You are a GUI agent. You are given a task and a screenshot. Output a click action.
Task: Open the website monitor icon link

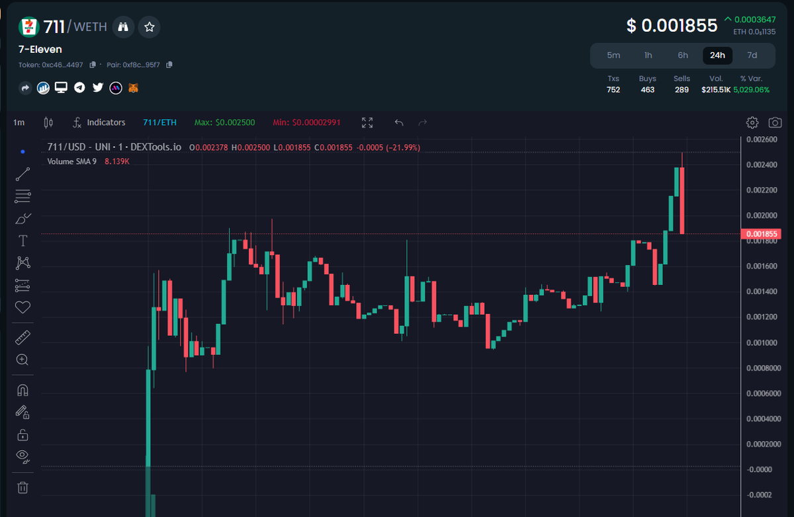point(61,87)
